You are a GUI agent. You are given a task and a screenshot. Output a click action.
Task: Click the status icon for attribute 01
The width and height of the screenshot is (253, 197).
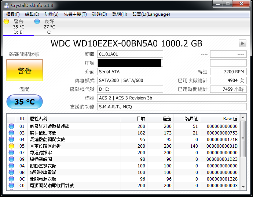tap(11, 126)
